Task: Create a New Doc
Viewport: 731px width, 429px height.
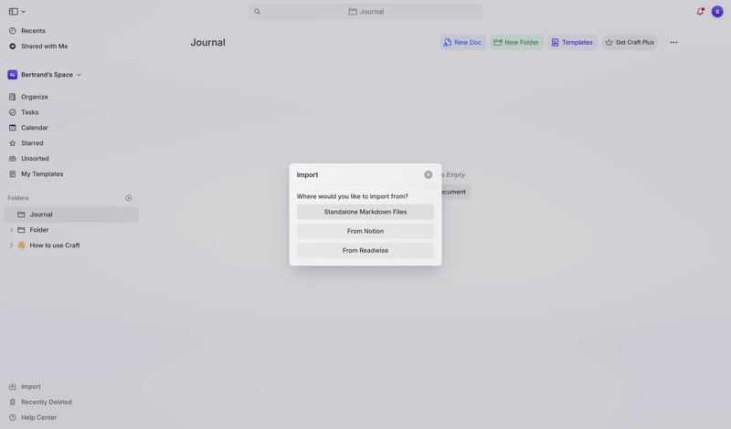Action: click(x=462, y=43)
